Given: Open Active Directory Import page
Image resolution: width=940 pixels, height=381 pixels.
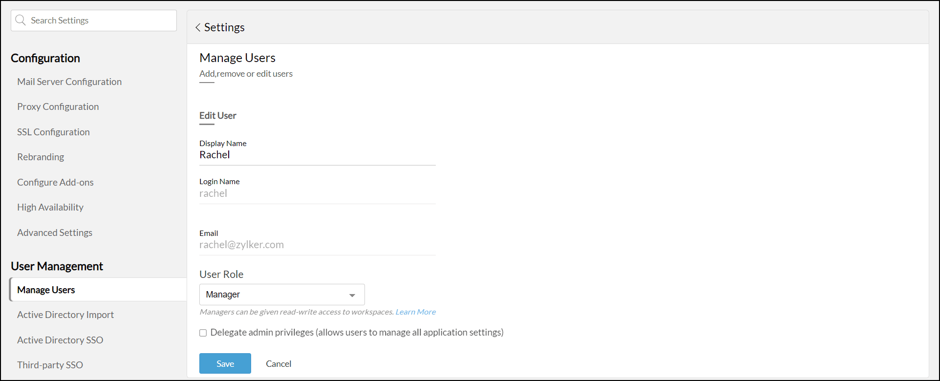Looking at the screenshot, I should click(65, 315).
